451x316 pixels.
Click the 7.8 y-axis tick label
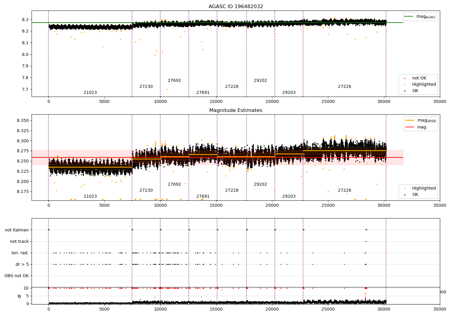pos(25,78)
